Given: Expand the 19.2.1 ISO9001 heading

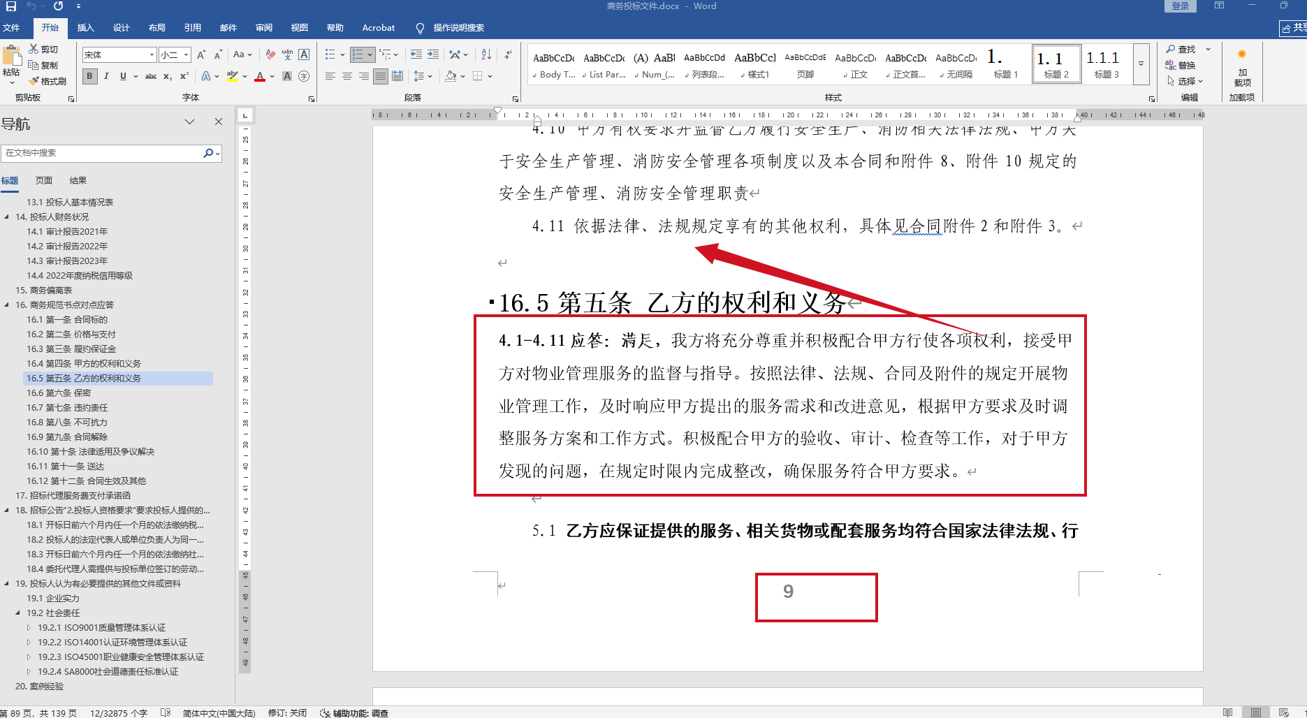Looking at the screenshot, I should 29,628.
